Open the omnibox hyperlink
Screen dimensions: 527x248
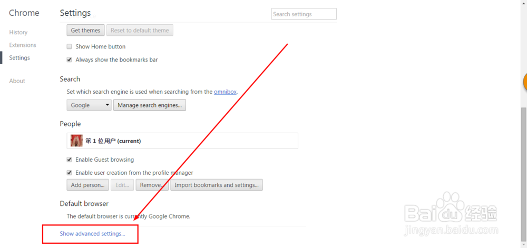[225, 92]
